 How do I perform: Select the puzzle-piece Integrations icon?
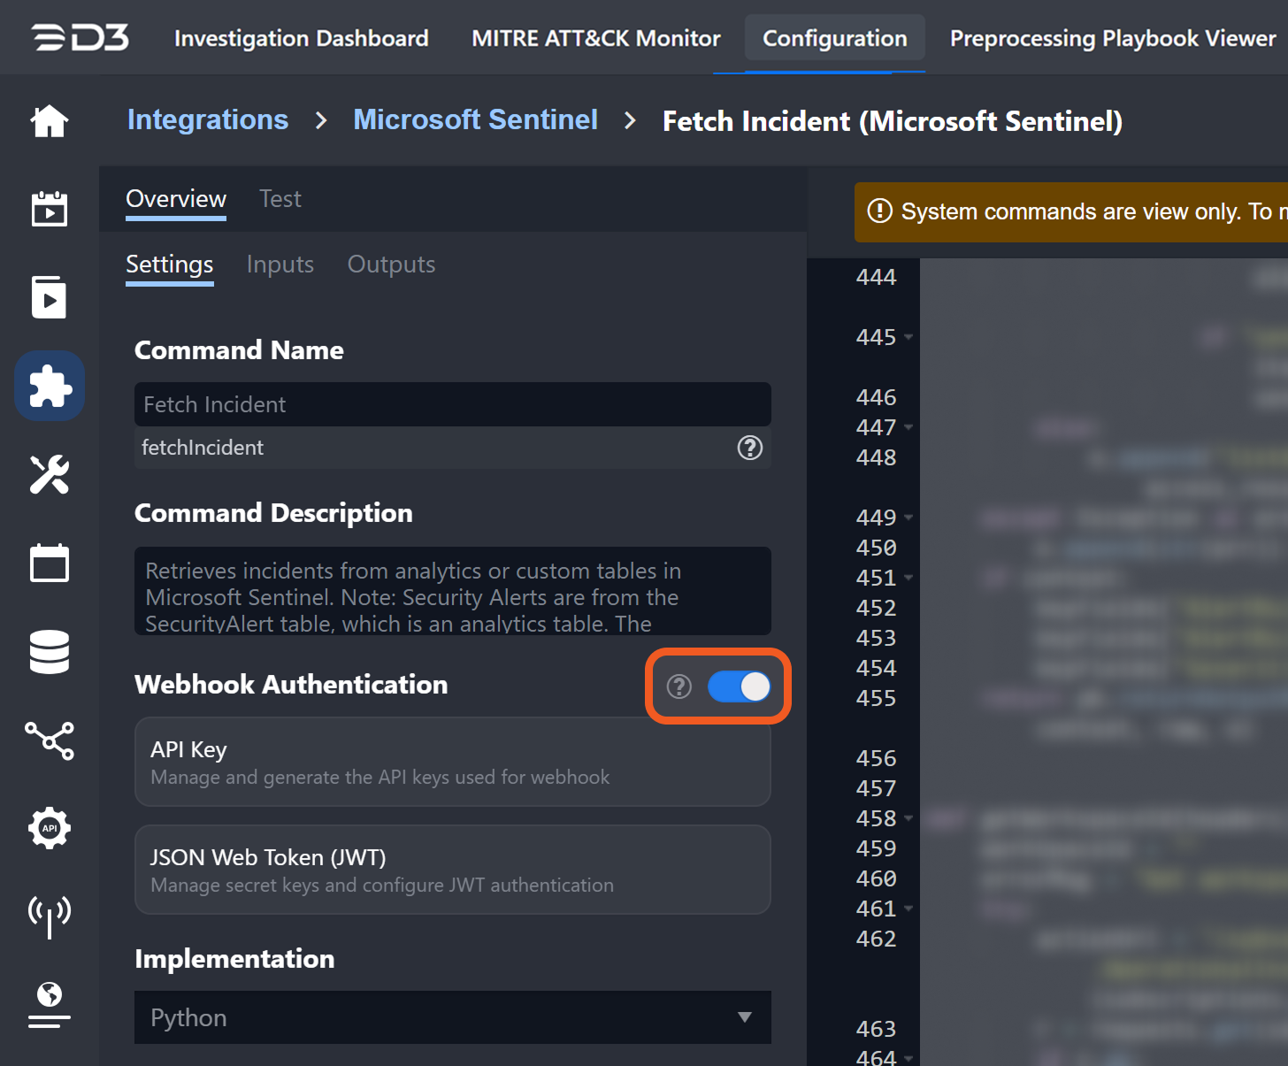[50, 387]
